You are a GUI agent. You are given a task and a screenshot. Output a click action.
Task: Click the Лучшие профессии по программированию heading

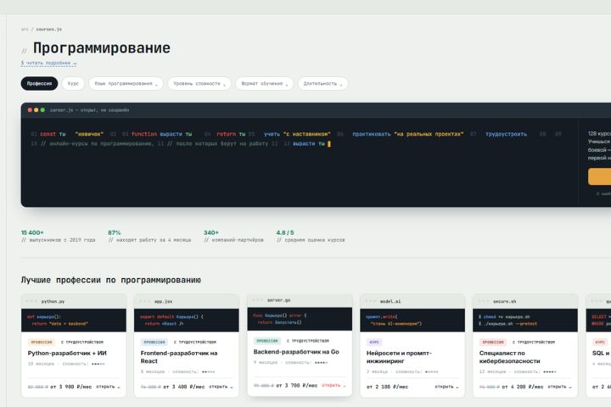pos(111,280)
